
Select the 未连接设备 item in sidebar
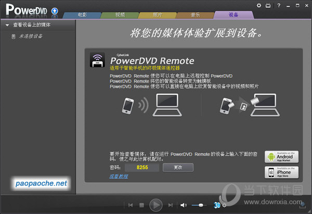(x=31, y=36)
